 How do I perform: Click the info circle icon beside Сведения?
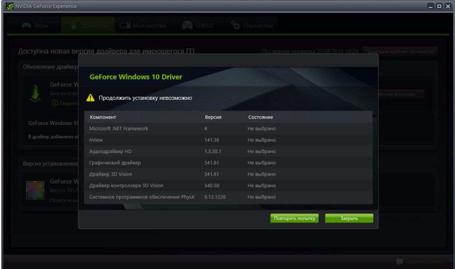[x=55, y=103]
